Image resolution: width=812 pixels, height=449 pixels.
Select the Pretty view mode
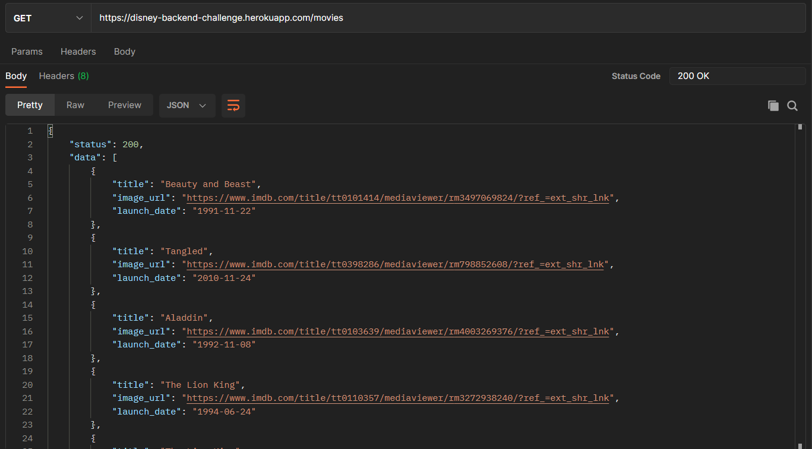pos(30,105)
